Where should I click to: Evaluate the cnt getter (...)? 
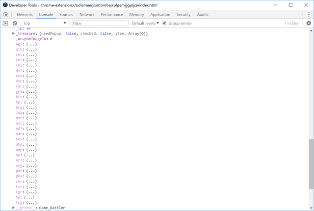31,60
